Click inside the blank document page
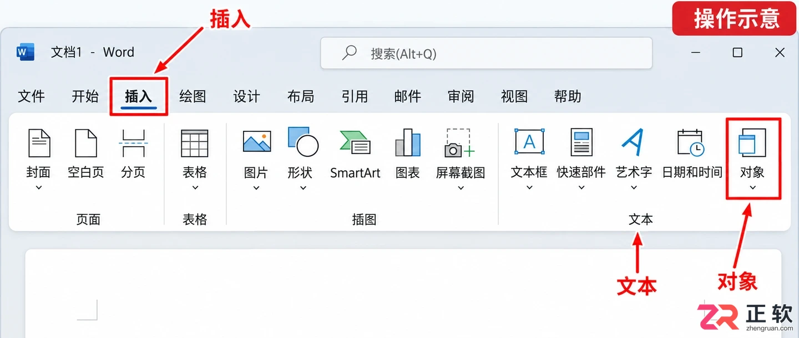This screenshot has height=338, width=799. point(403,294)
